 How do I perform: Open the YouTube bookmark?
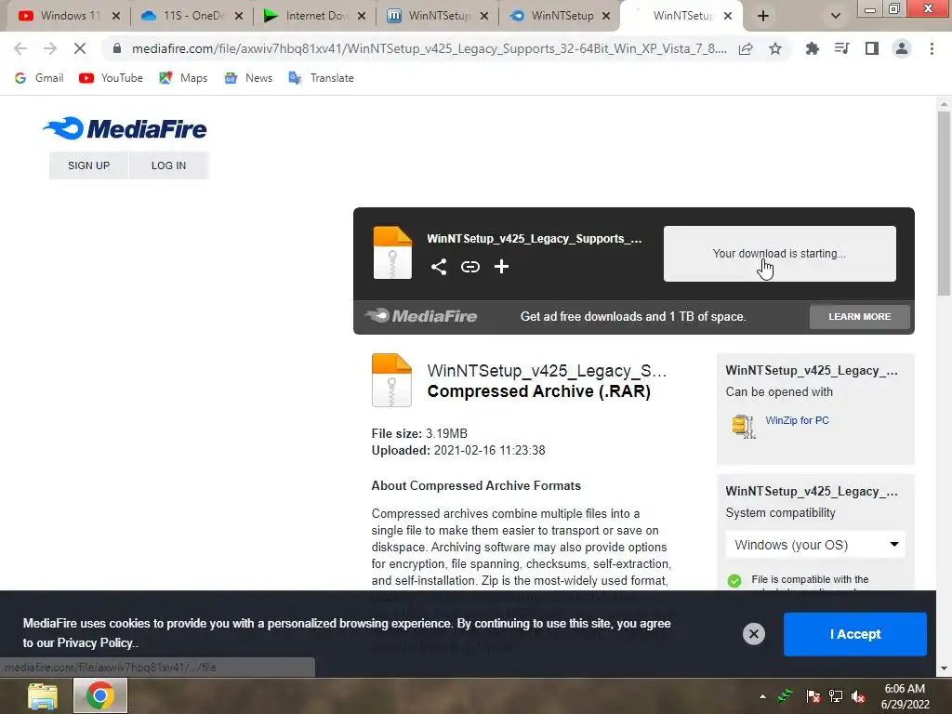click(x=112, y=78)
